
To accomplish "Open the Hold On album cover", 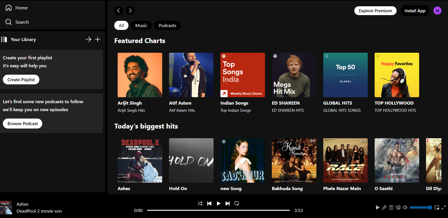I will pyautogui.click(x=191, y=160).
